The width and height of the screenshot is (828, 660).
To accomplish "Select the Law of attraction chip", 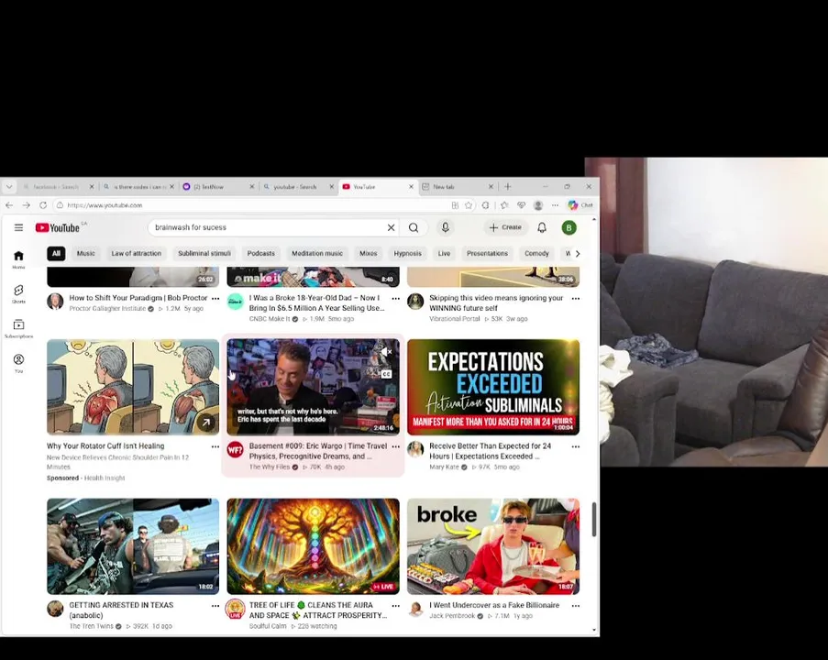I will pos(137,253).
